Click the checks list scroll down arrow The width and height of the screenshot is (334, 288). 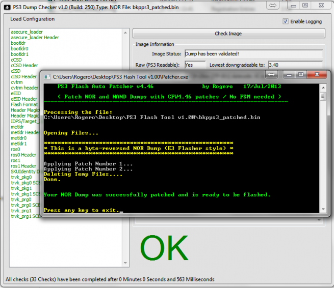pos(125,263)
